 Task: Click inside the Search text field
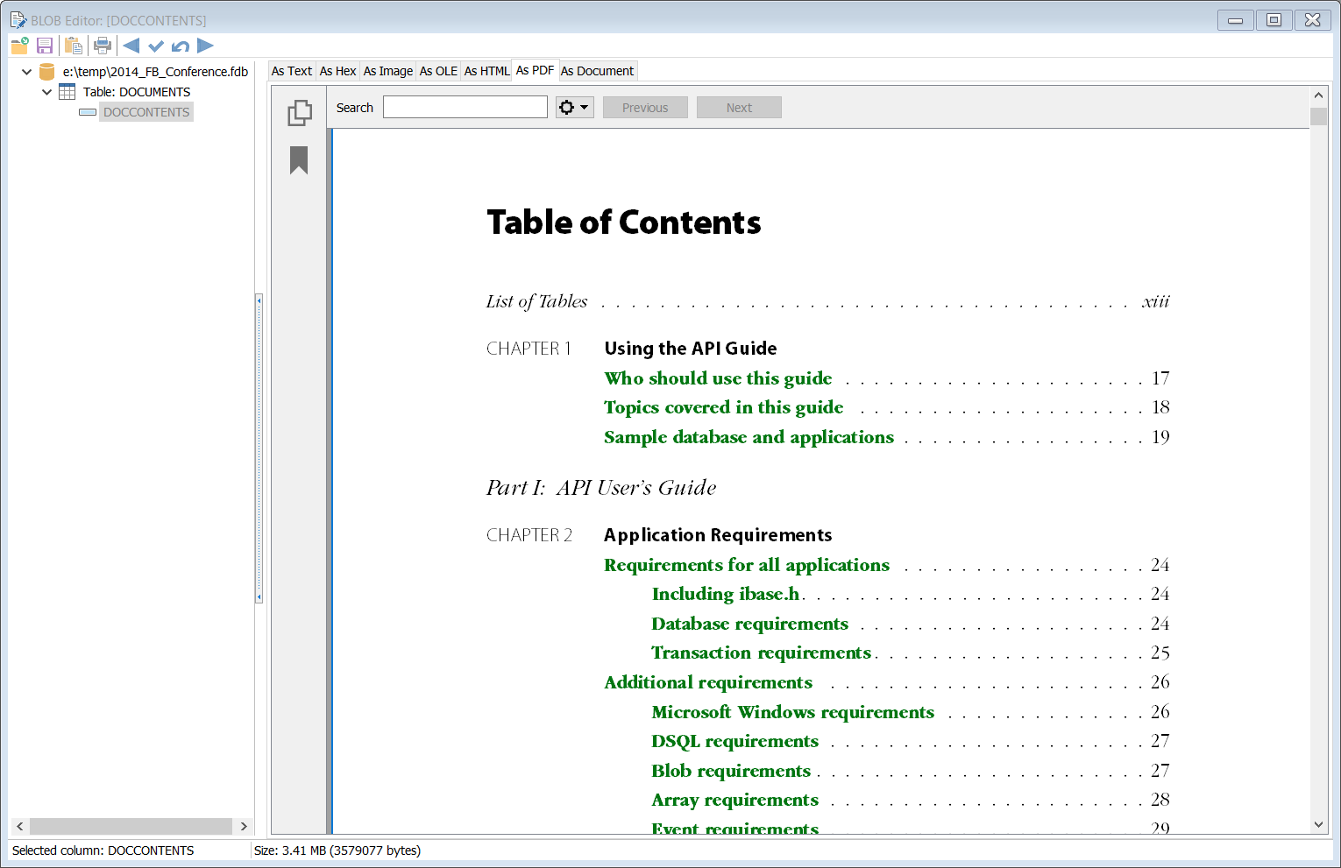click(465, 108)
